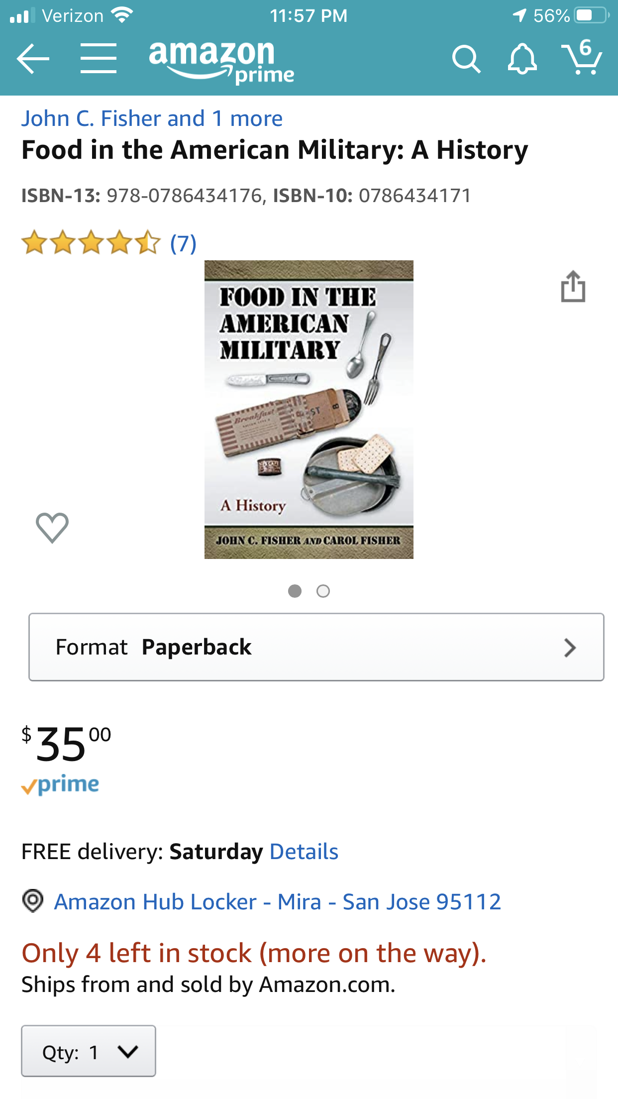Image resolution: width=618 pixels, height=1099 pixels.
Task: Select the first image page dot
Action: 295,591
